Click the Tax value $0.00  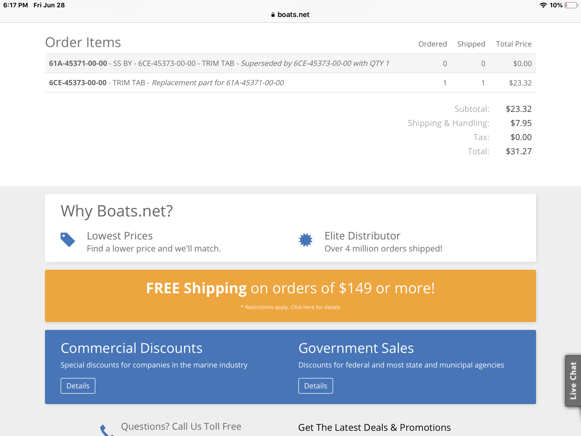521,137
